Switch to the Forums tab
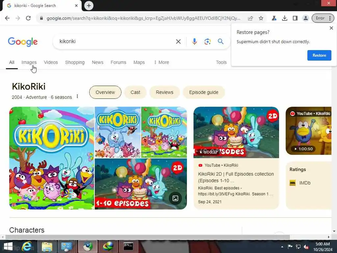The image size is (337, 253). point(118,62)
